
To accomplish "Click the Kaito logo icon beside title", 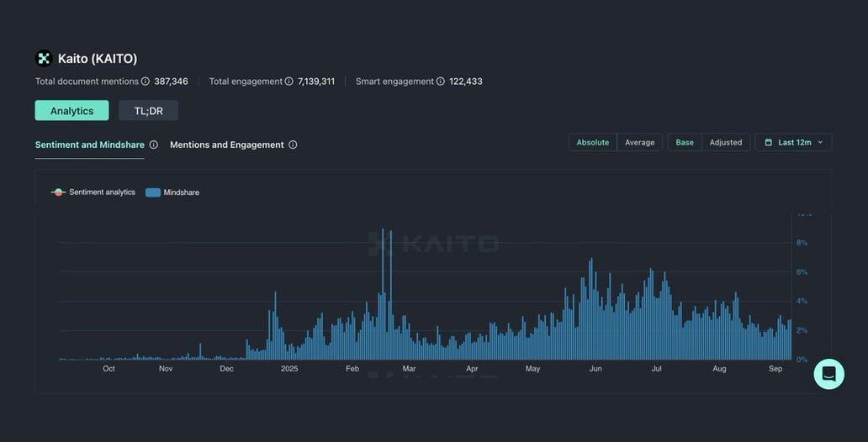I will [x=44, y=58].
